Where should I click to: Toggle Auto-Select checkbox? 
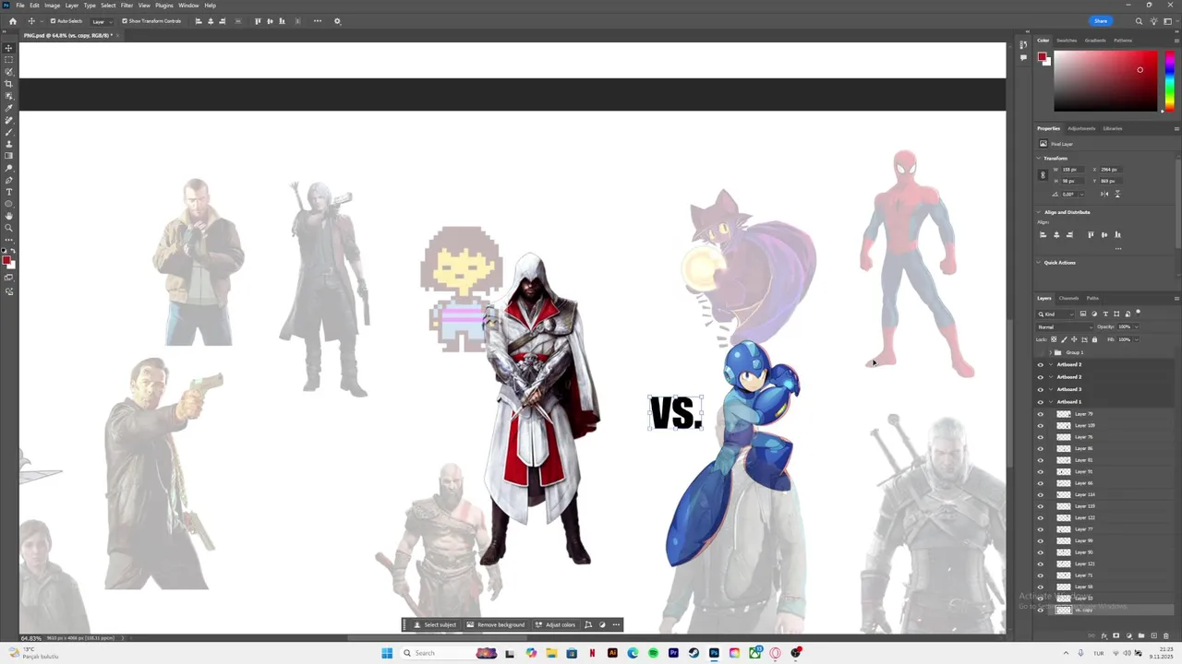[x=53, y=21]
